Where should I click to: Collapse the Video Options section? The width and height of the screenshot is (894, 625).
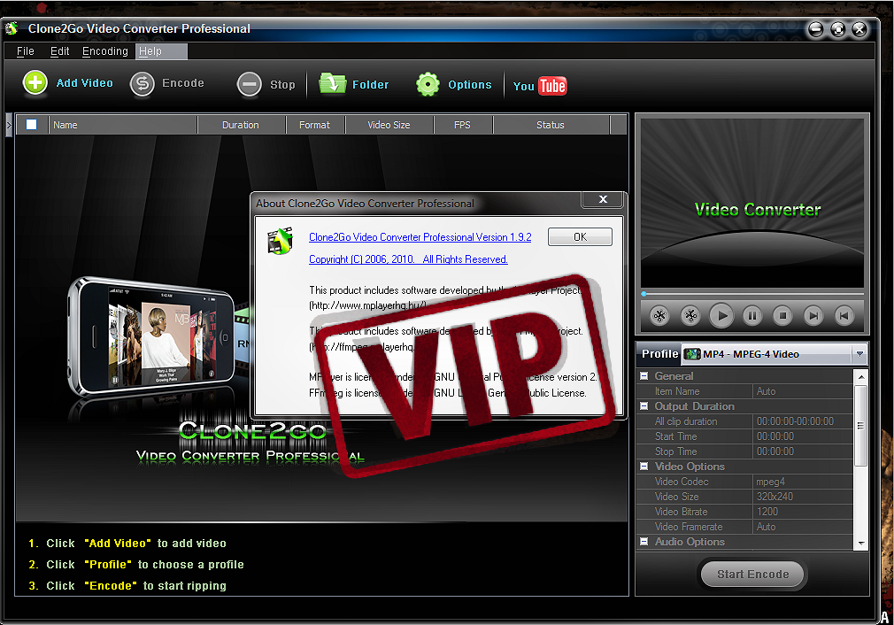click(644, 467)
